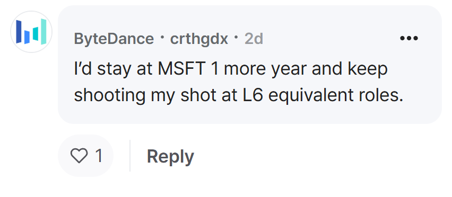Click the 2d timestamp
Screen dimensions: 452x197
coord(254,39)
